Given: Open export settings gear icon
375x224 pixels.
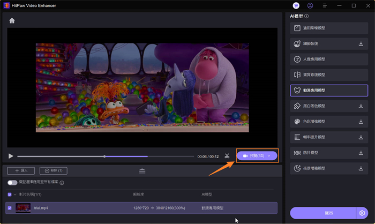Looking at the screenshot, I should (363, 213).
